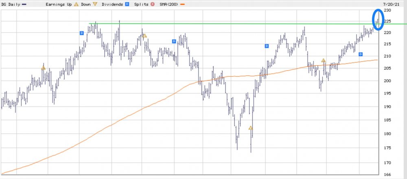Click the 166 price axis label

pos(387,175)
